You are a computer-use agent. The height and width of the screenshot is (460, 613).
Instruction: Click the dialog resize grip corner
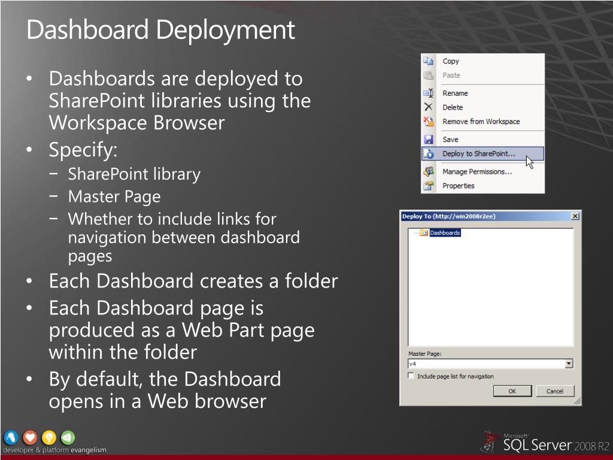[x=577, y=401]
